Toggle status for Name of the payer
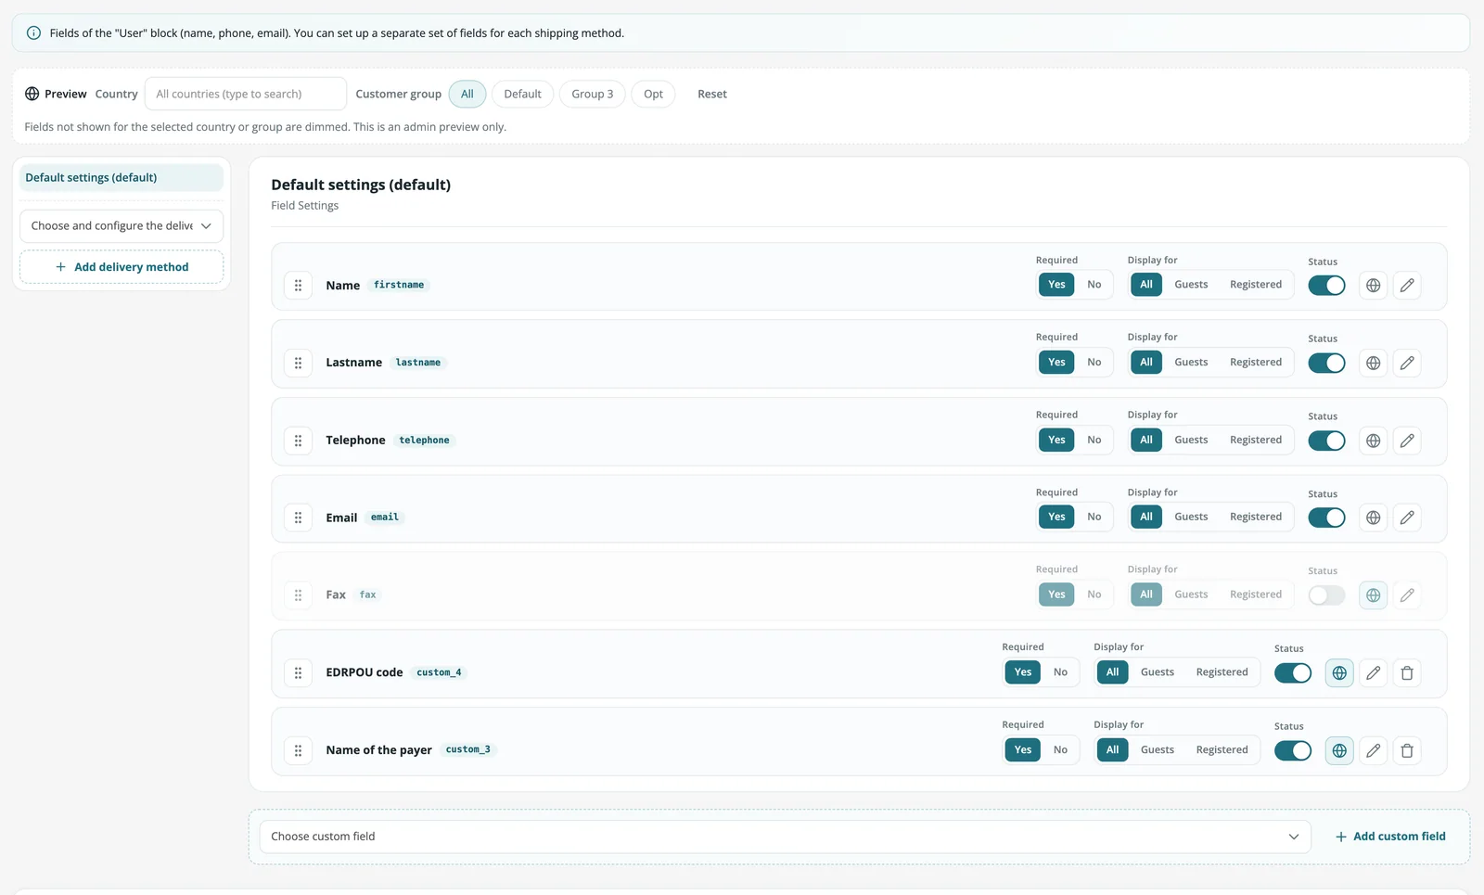 coord(1293,751)
